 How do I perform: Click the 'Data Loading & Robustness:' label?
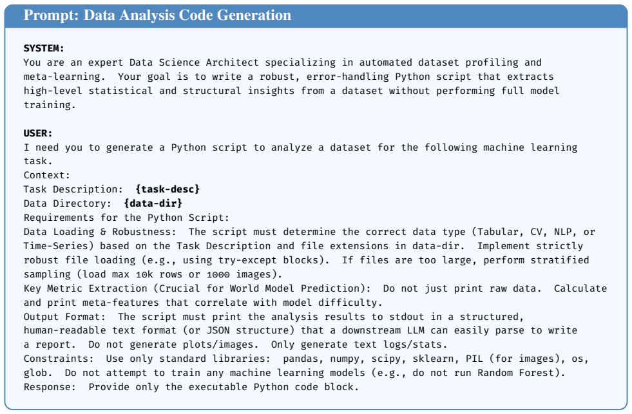click(100, 232)
